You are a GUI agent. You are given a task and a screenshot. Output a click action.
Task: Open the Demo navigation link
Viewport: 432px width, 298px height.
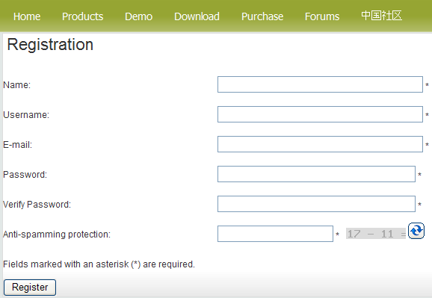click(138, 16)
